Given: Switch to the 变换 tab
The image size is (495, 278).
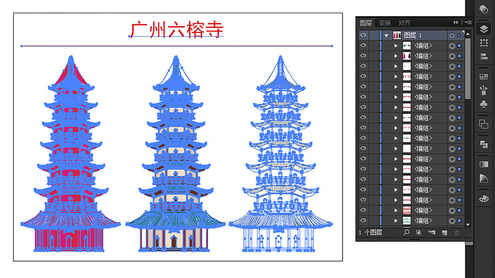Looking at the screenshot, I should [385, 23].
